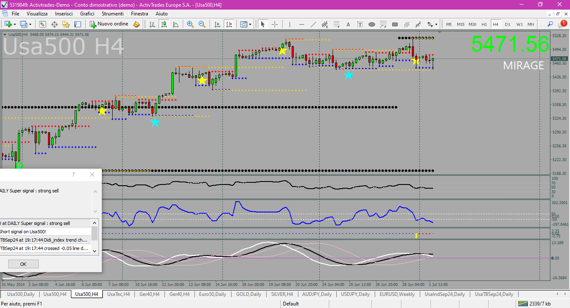Open the Profiles icon
The image size is (570, 308).
point(23,24)
